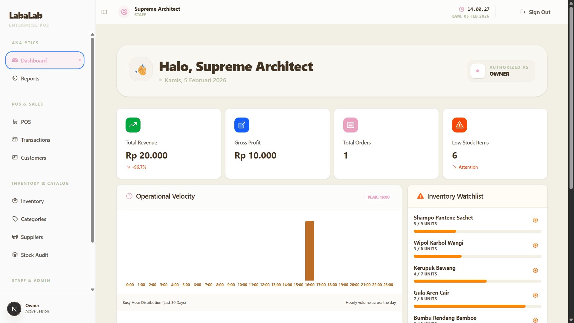This screenshot has height=323, width=574.
Task: Click the main page scrollbar down arrow
Action: (571, 320)
